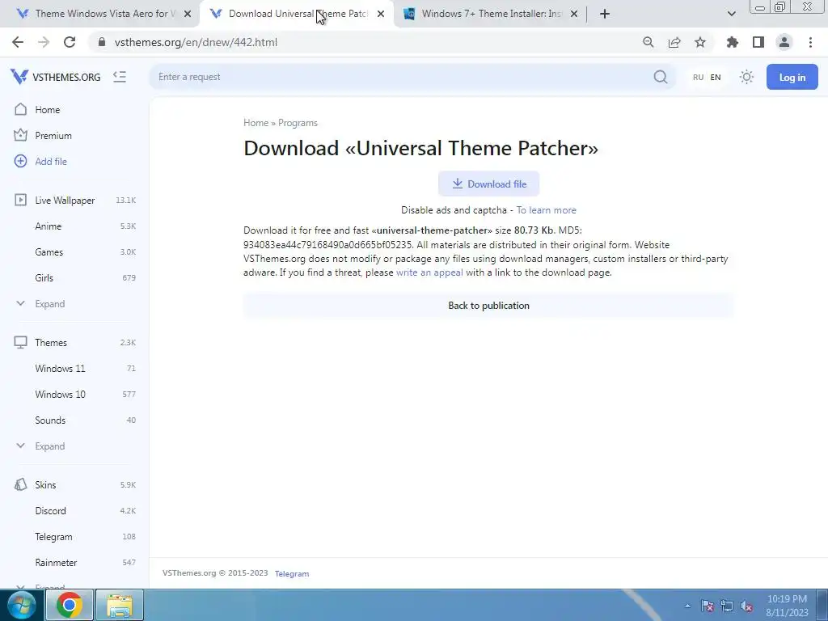Click network tray icon
This screenshot has height=621, width=828.
[x=727, y=606]
